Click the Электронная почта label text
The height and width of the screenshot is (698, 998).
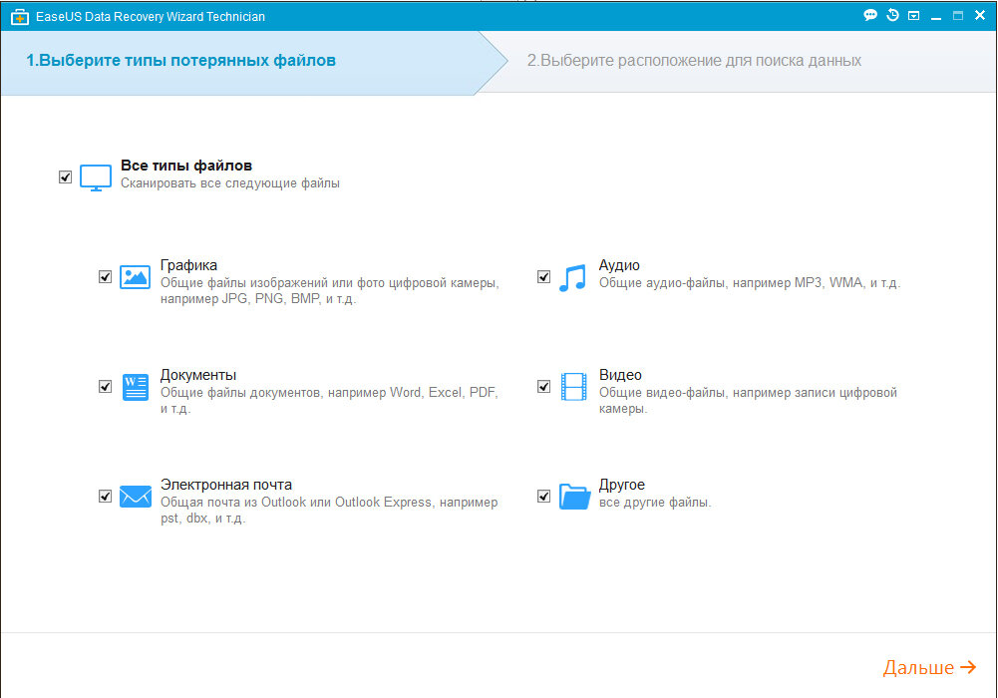pos(226,485)
